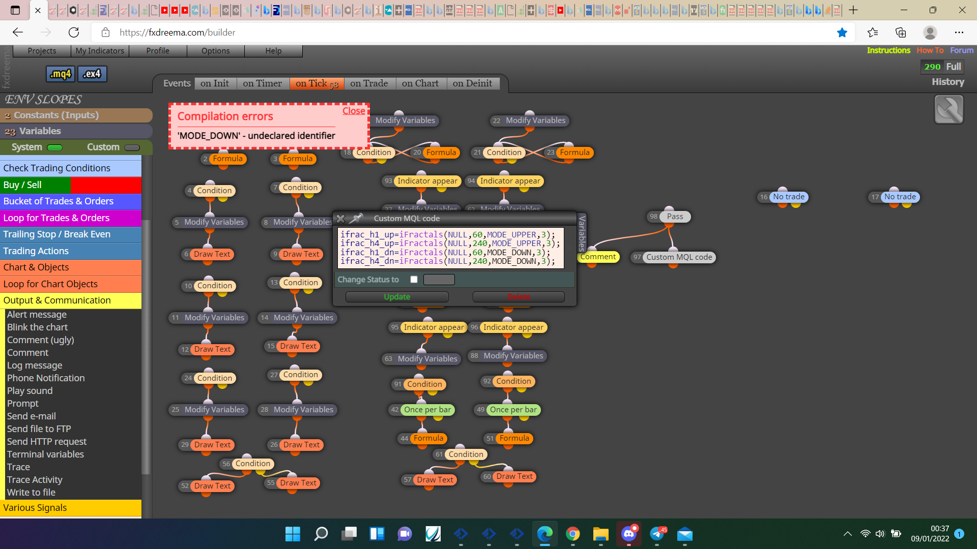Open File Explorer from the taskbar
Screen dimensions: 977x549
pos(601,534)
